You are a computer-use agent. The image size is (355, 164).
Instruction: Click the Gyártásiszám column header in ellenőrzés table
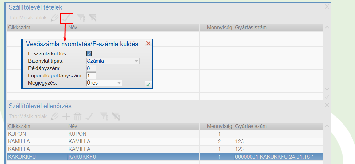coord(251,126)
